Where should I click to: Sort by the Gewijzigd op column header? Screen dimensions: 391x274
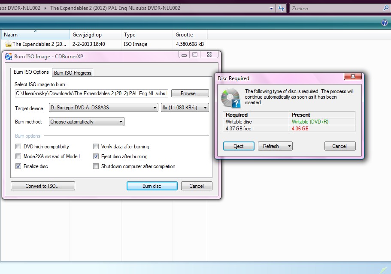pos(96,35)
